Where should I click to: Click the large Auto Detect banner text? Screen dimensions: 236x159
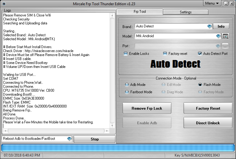click(175, 64)
